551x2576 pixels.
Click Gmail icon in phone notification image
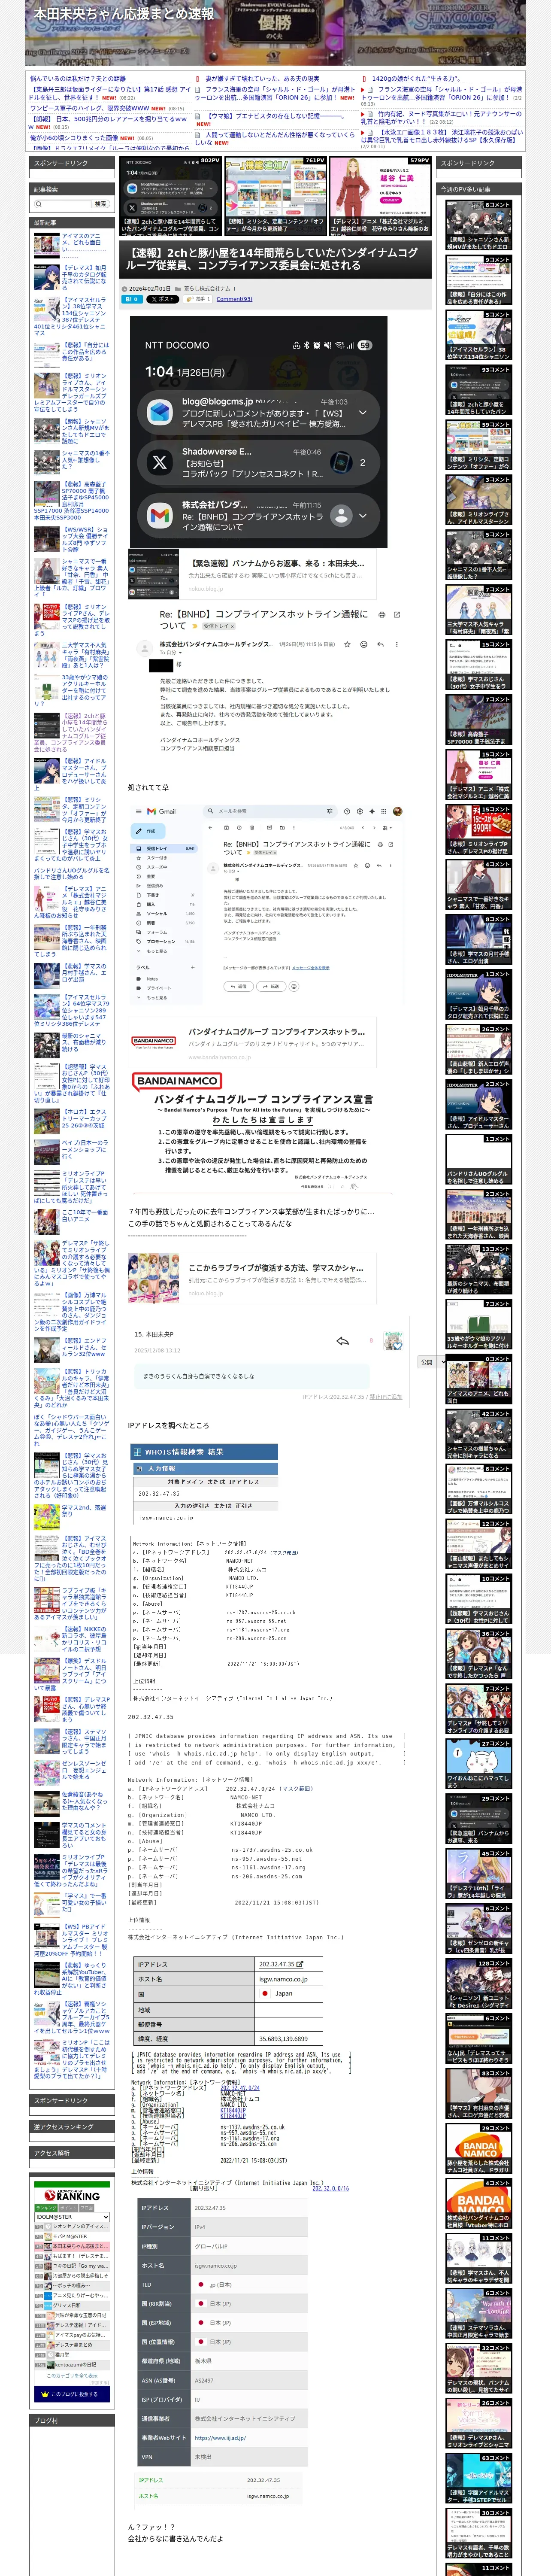click(x=159, y=515)
